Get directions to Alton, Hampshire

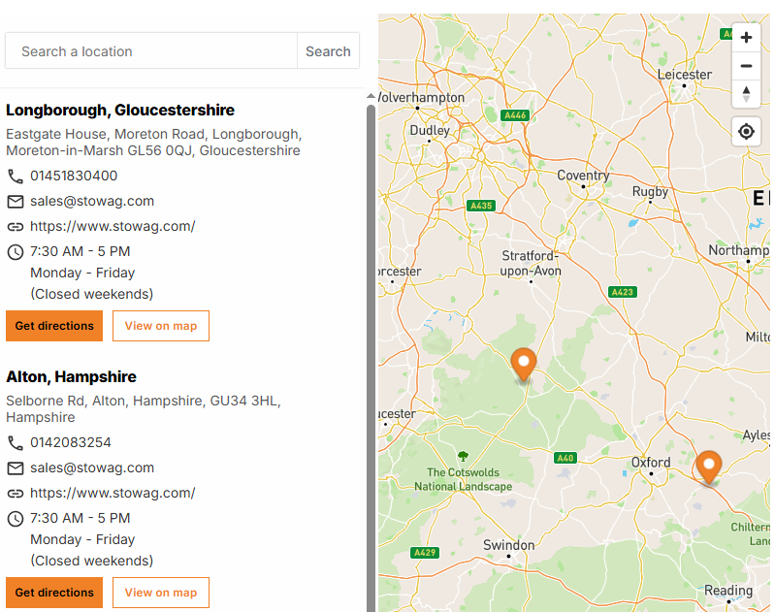pyautogui.click(x=54, y=593)
